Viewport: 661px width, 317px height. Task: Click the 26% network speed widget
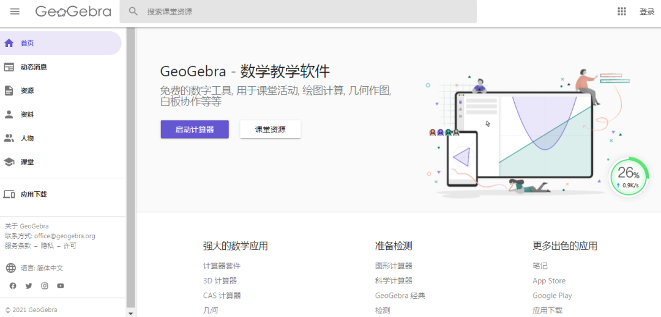[629, 177]
